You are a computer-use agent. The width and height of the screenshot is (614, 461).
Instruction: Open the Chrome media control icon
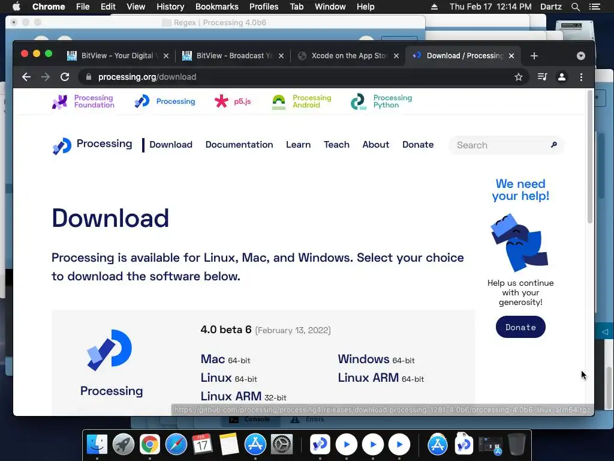coord(542,77)
